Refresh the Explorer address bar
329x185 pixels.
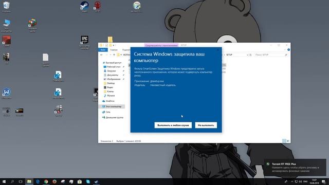click(250, 55)
